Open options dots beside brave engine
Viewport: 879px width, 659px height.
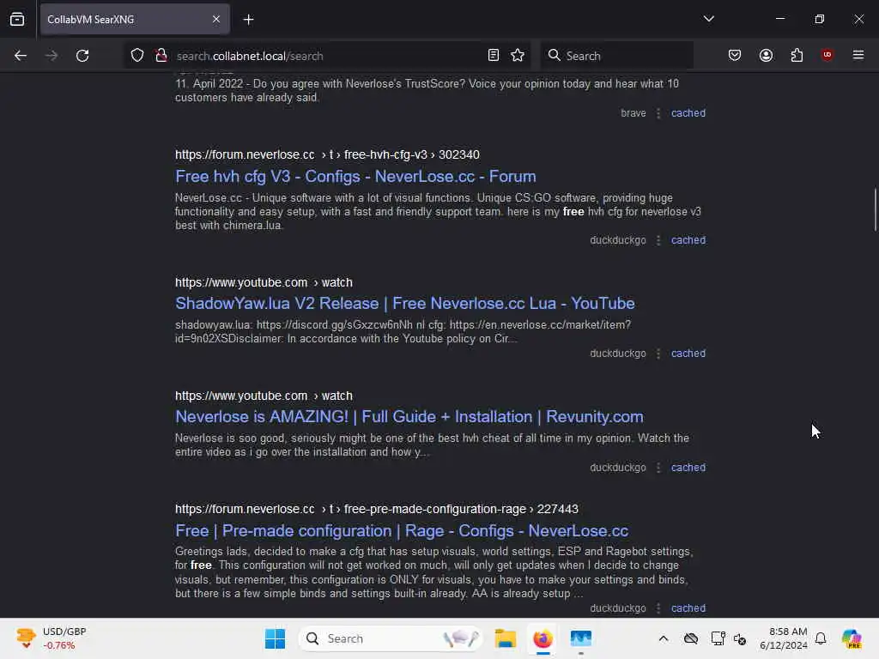pyautogui.click(x=658, y=113)
